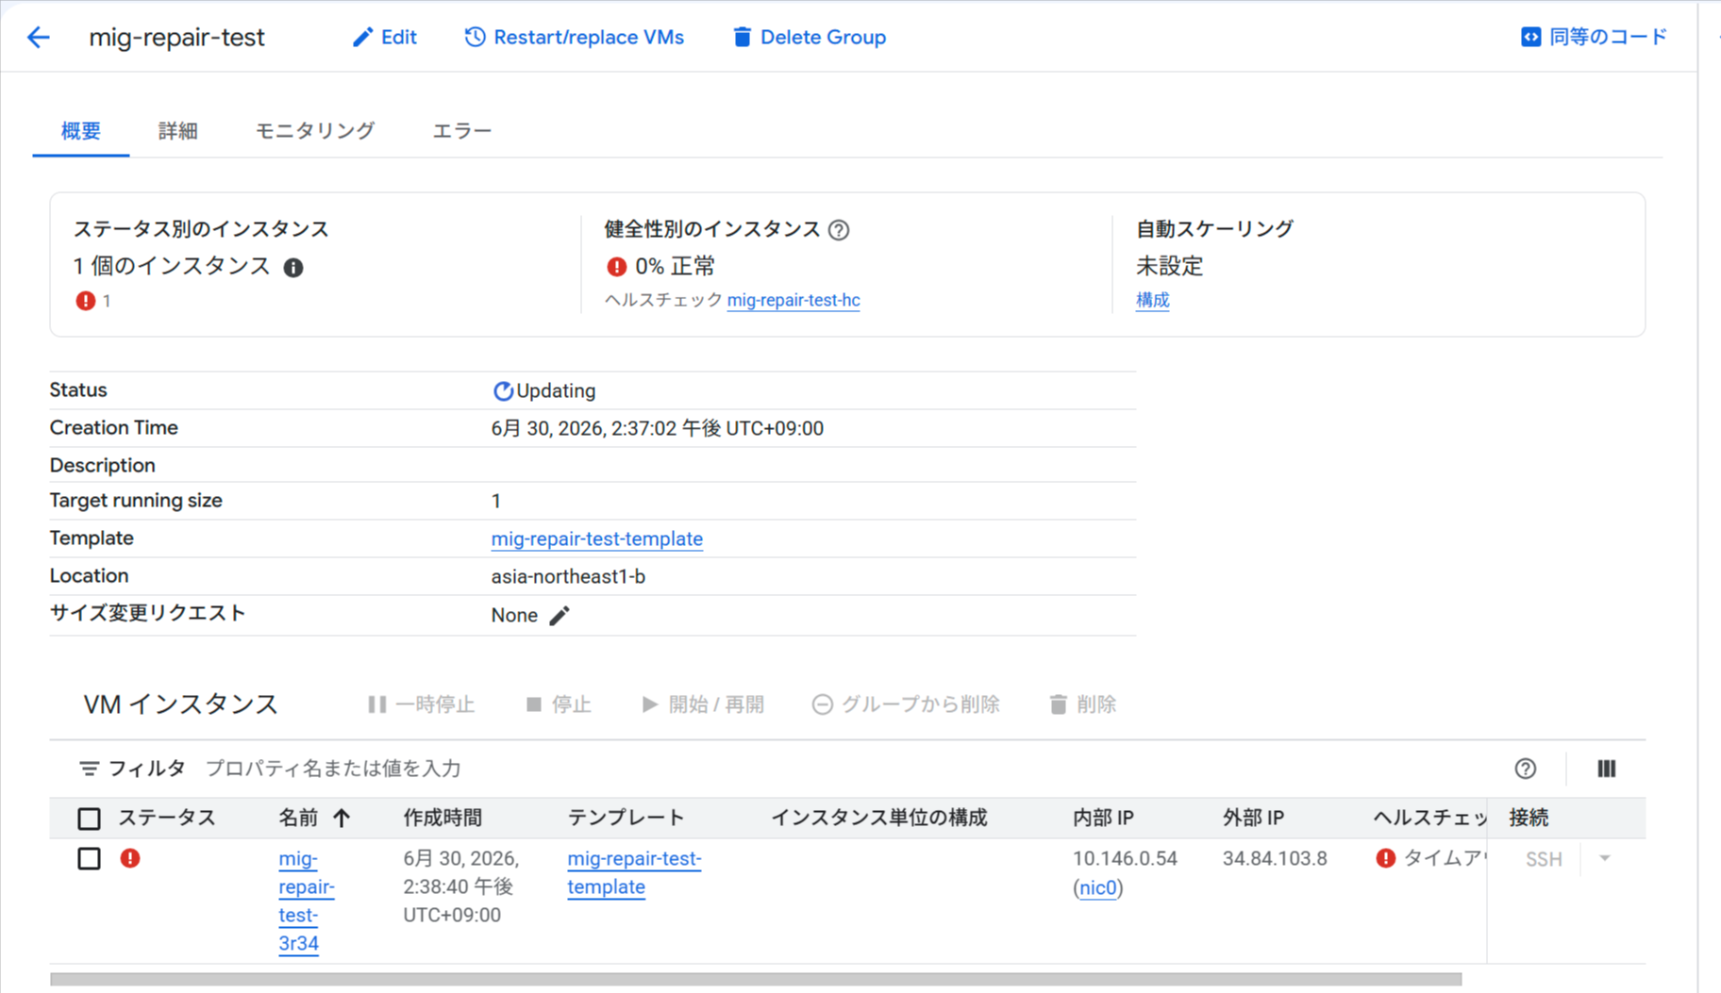Click red error icon beside 0% 正常
The width and height of the screenshot is (1721, 993).
[616, 267]
